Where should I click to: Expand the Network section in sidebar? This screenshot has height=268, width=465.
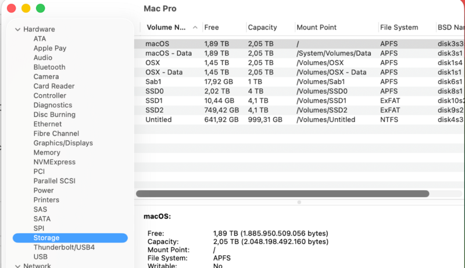tap(18, 266)
